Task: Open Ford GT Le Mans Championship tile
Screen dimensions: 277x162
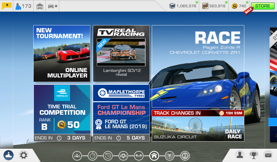Action: tap(121, 113)
